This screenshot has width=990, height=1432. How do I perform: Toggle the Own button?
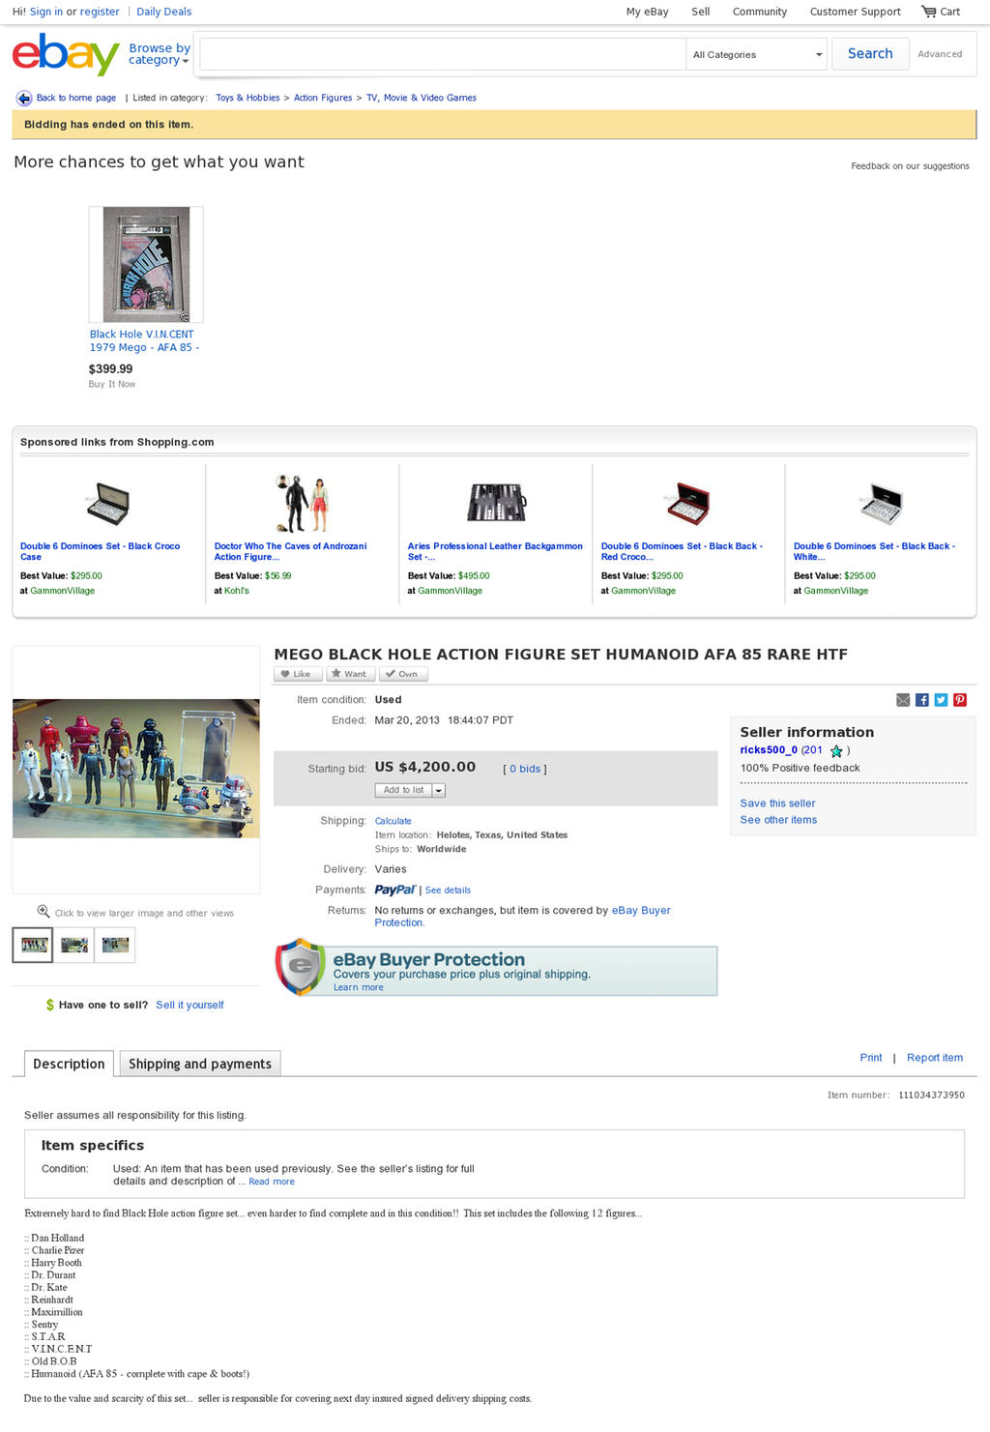click(403, 674)
